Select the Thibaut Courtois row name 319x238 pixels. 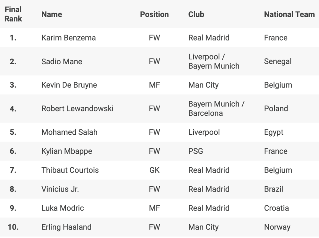(70, 170)
